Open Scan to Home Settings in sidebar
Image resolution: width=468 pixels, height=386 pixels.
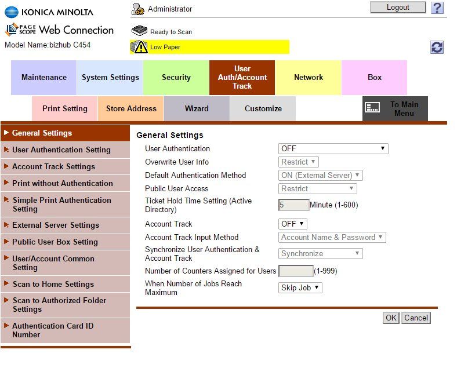point(53,284)
